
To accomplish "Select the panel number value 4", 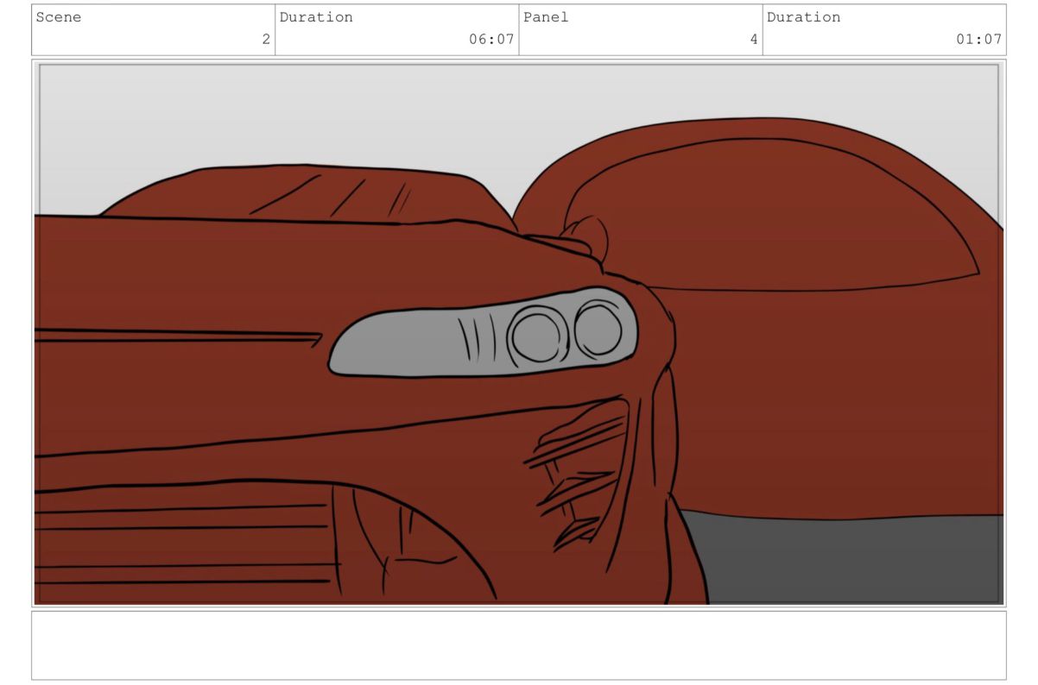I will [x=753, y=40].
